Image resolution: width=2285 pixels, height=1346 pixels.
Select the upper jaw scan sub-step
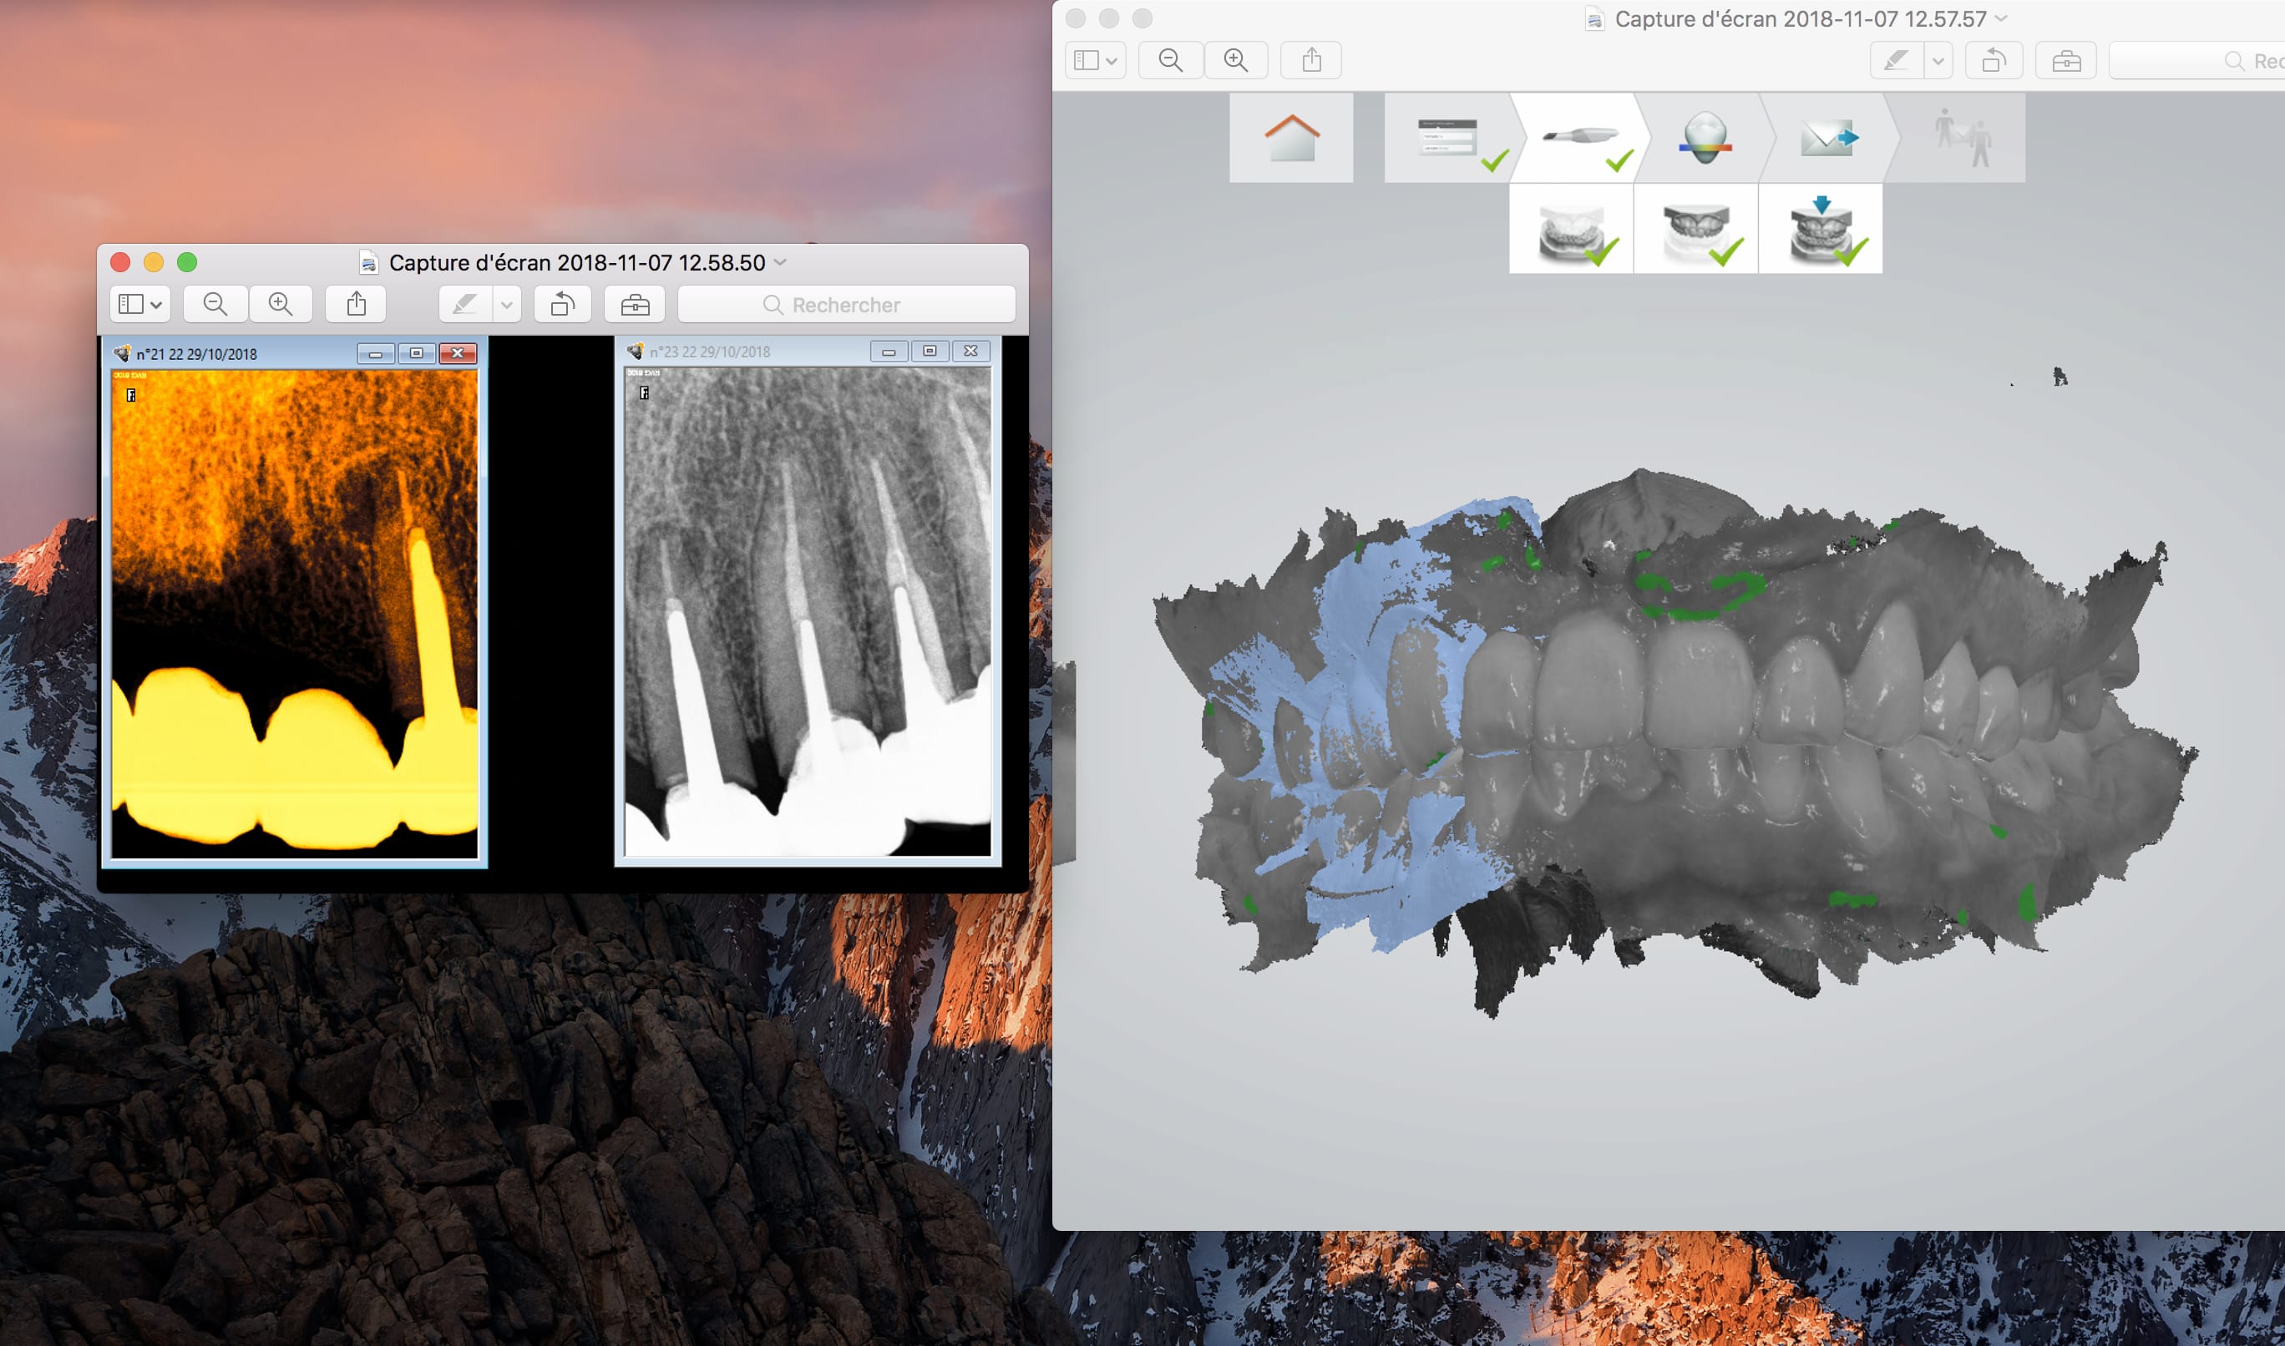tap(1696, 229)
